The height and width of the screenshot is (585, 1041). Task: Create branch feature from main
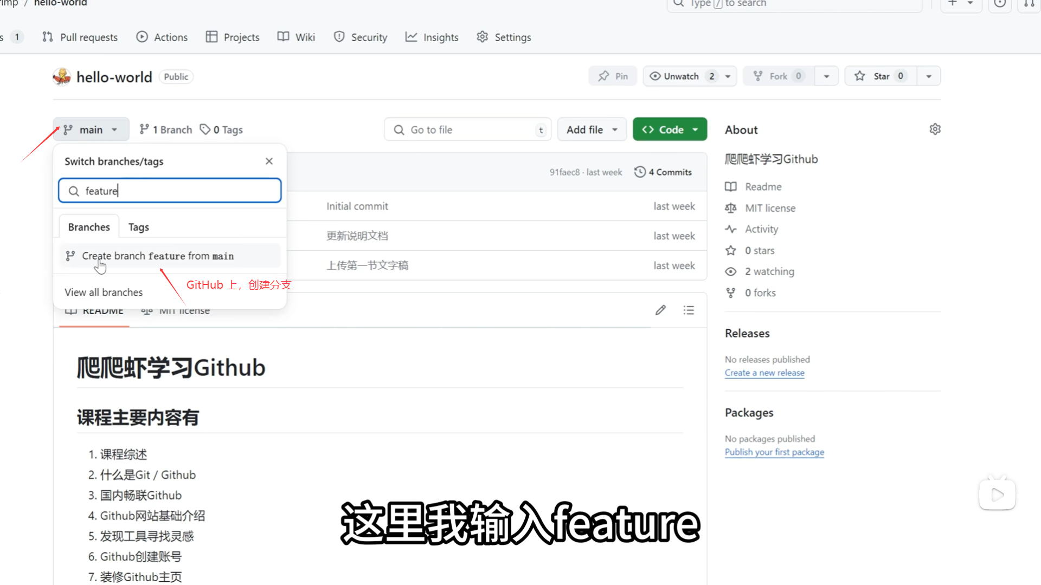(x=157, y=256)
